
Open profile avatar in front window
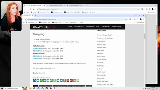[x=140, y=19]
